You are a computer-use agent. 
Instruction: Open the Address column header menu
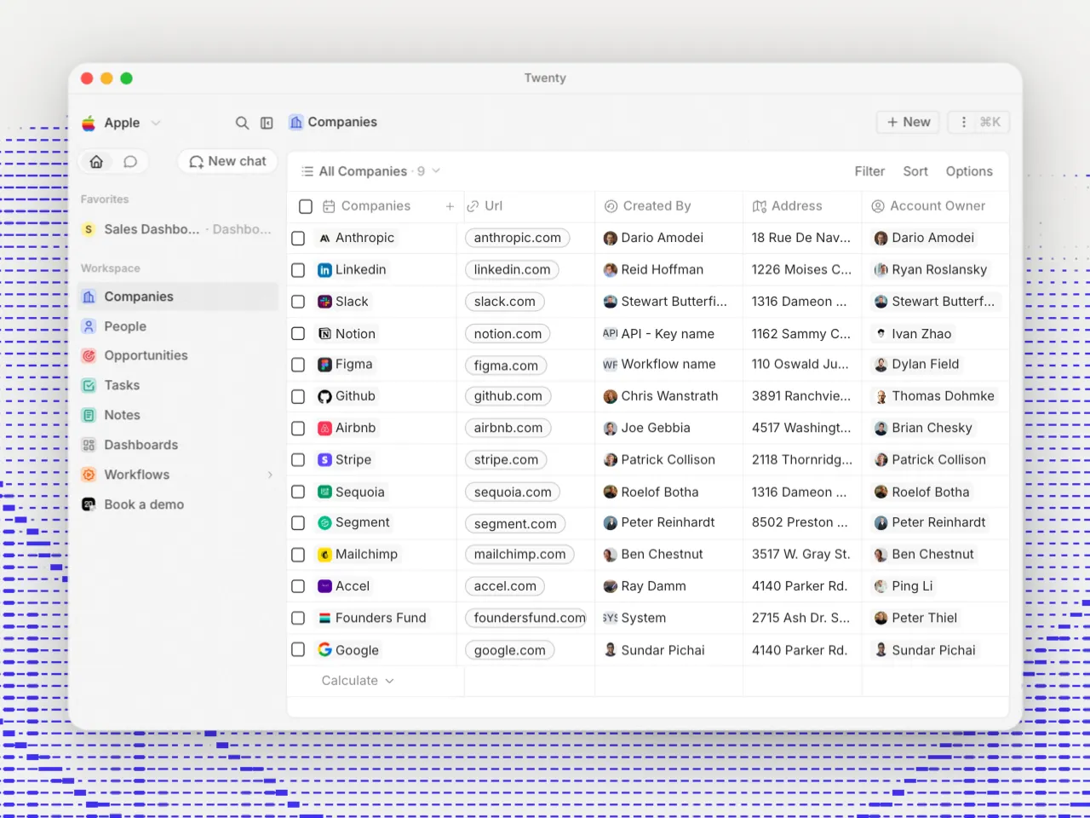pos(802,206)
